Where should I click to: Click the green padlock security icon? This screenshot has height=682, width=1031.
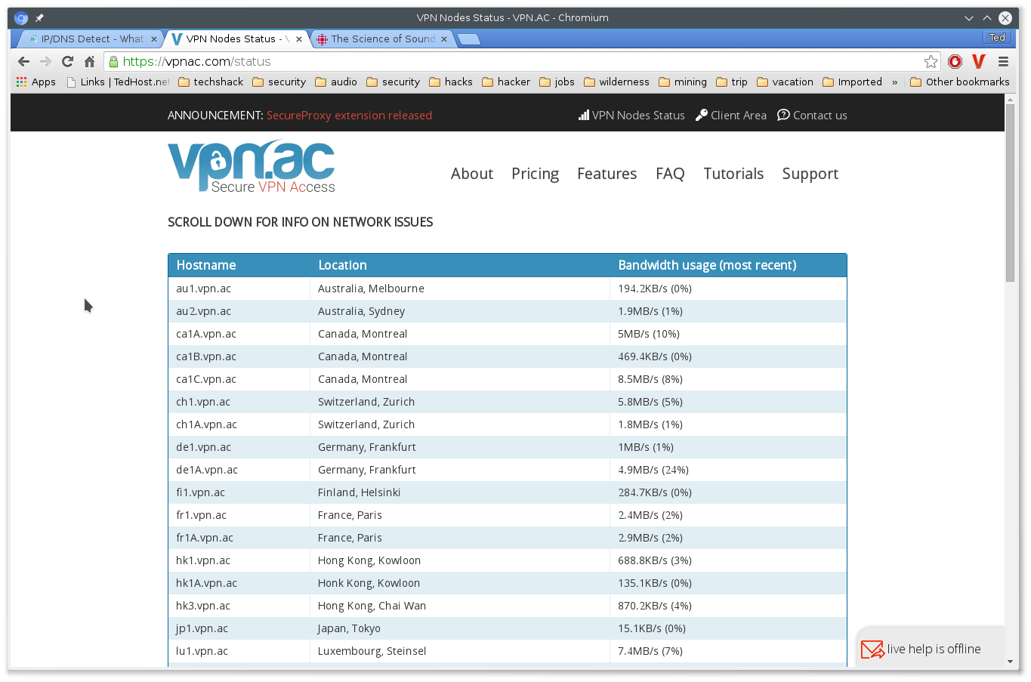(113, 62)
